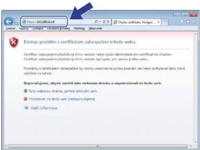
Task: Open the Home page icon
Action: click(182, 22)
